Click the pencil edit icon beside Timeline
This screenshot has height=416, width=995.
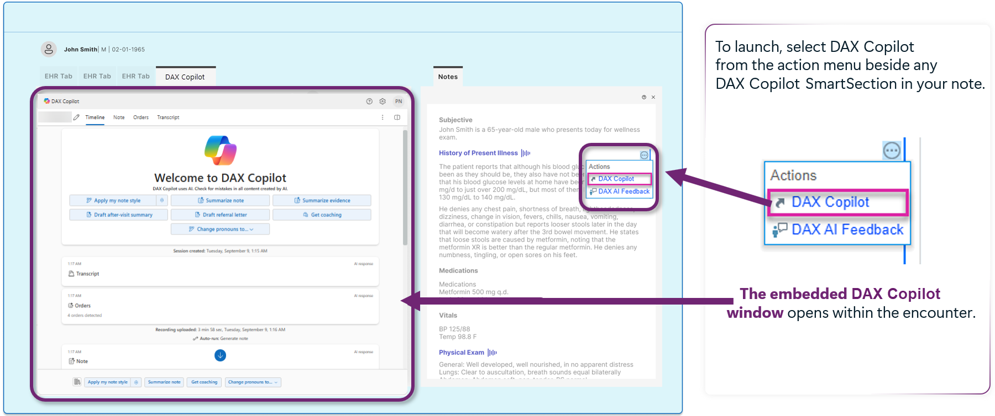[x=76, y=118]
